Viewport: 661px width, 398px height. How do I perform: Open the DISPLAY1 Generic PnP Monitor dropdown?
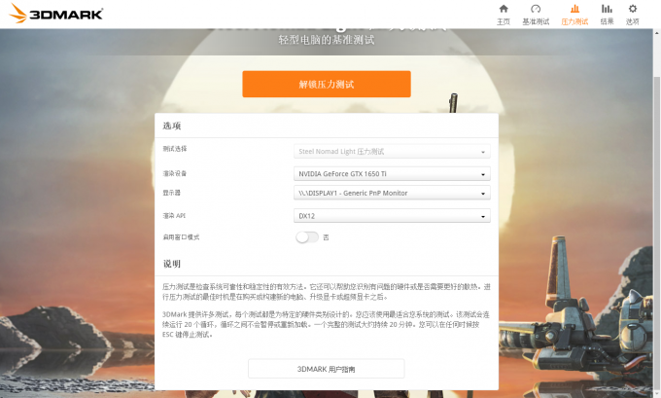tap(392, 194)
